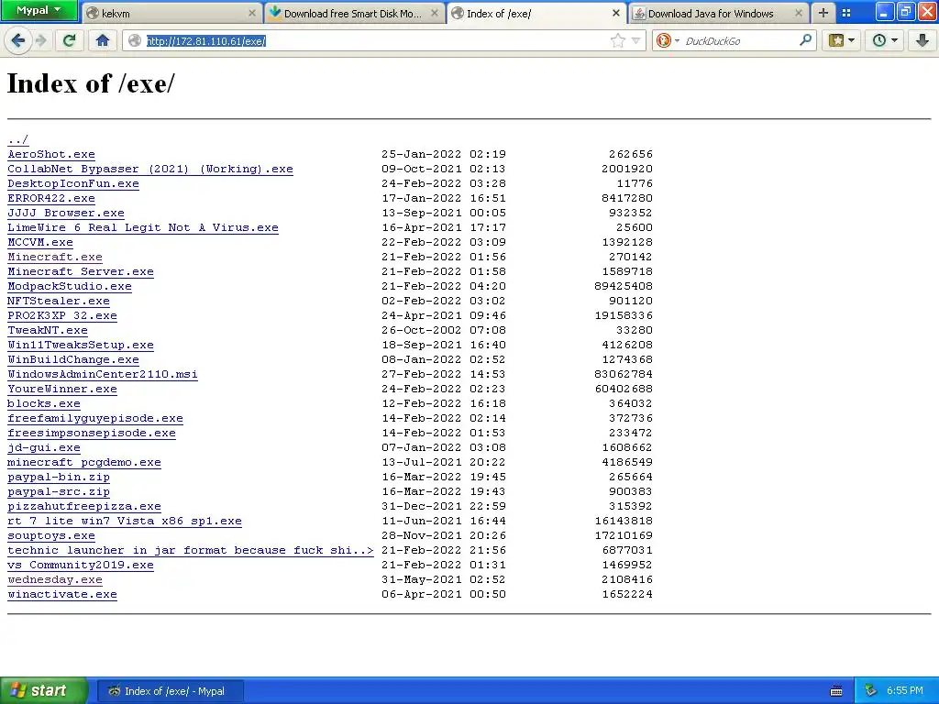Click ModpackStudio.exe link
Viewport: 939px width, 704px height.
[x=70, y=286]
